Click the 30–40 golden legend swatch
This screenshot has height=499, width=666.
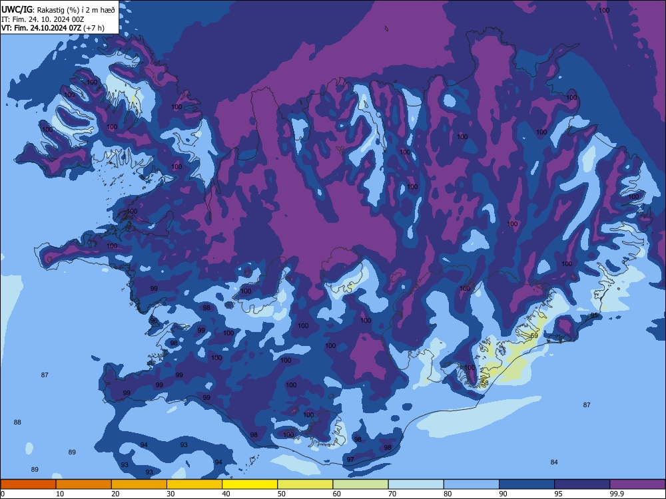click(x=194, y=484)
